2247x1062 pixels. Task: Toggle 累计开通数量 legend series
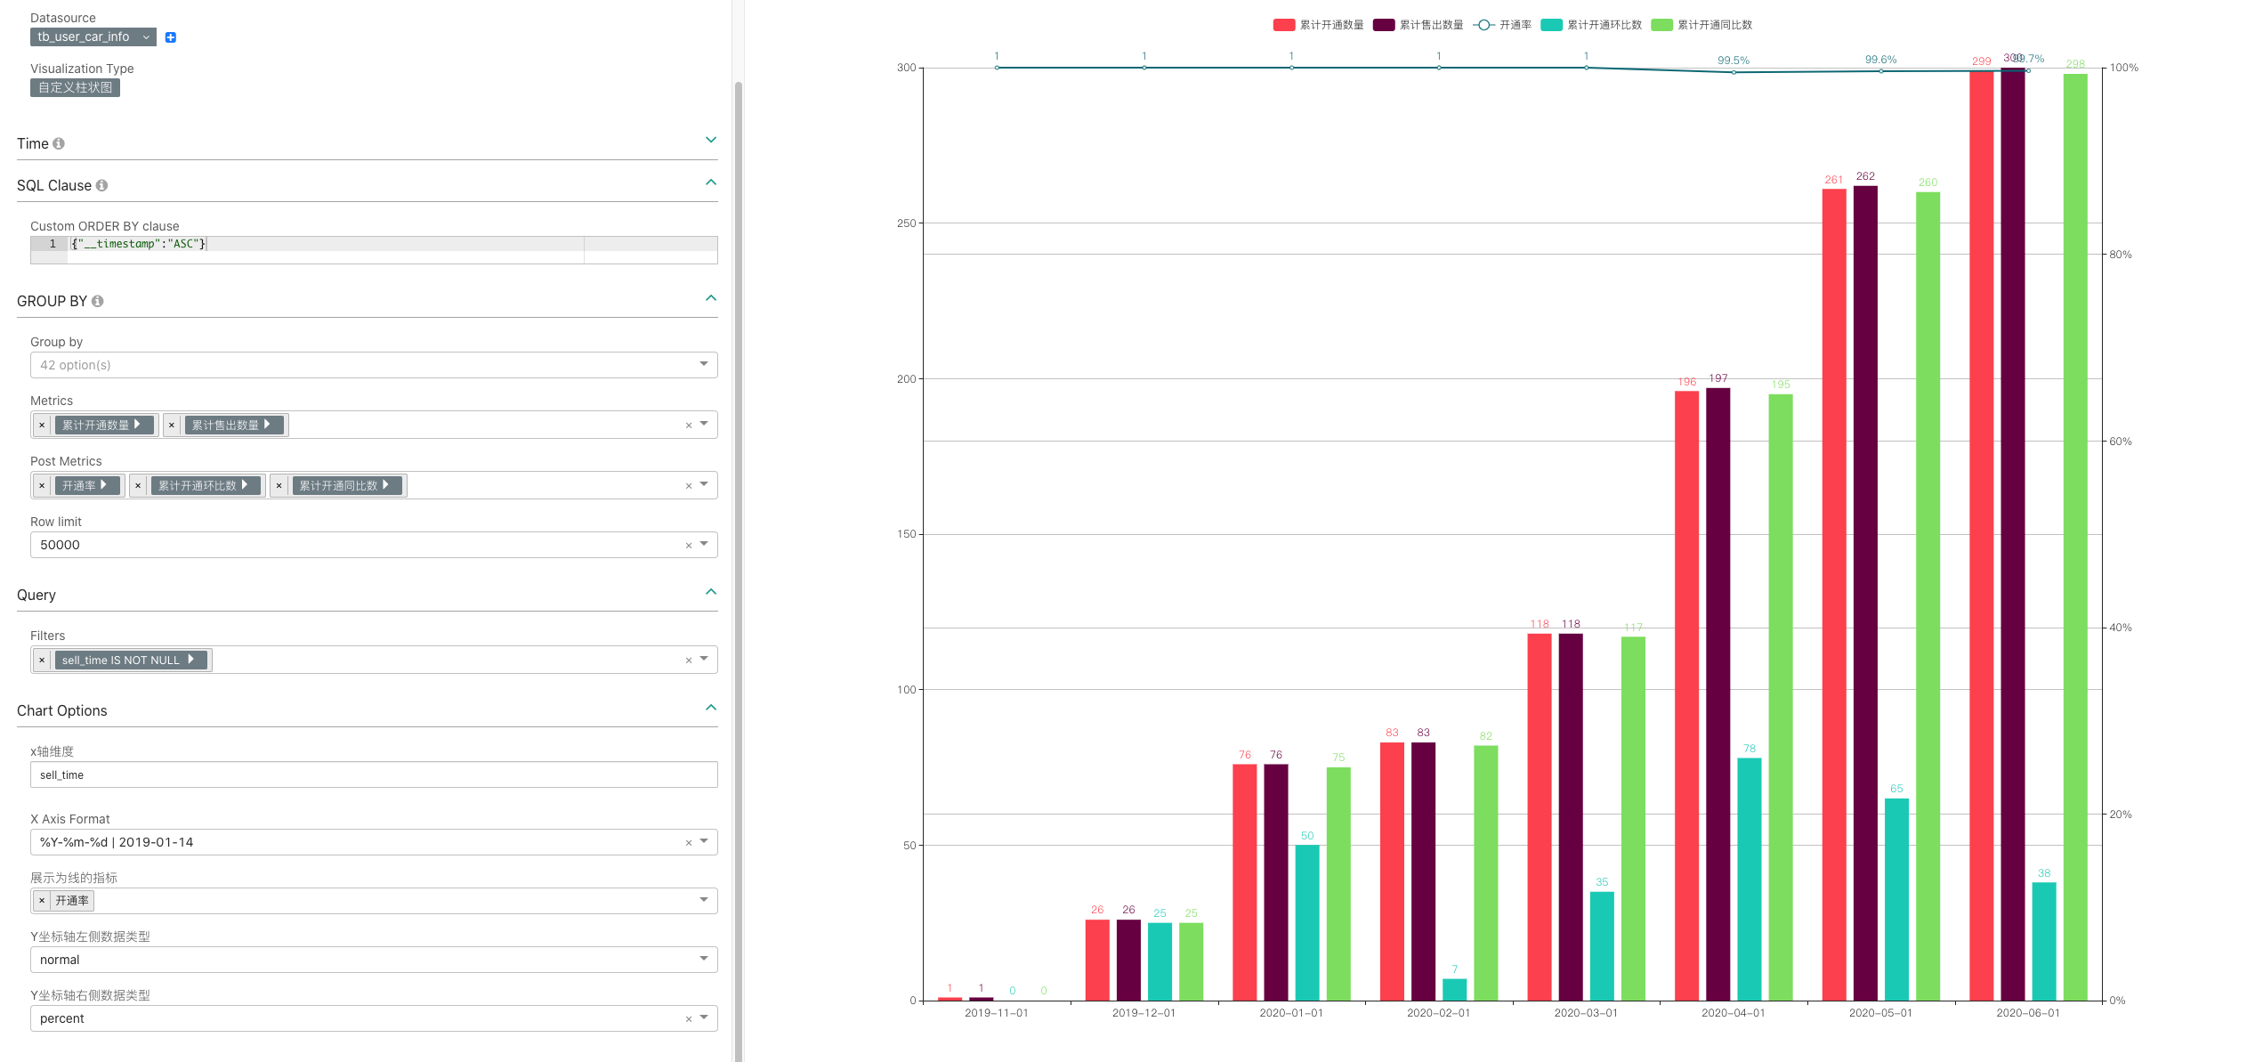tap(1318, 25)
